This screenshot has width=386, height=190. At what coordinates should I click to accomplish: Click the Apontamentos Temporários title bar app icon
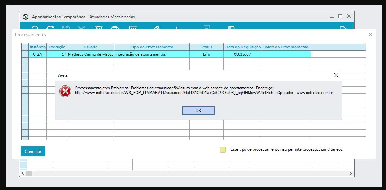click(25, 17)
